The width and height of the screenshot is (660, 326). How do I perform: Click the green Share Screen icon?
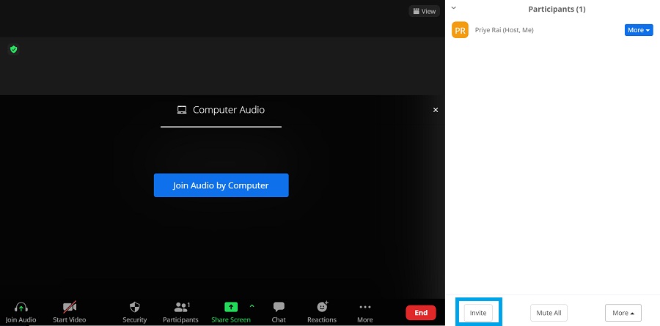click(x=230, y=307)
